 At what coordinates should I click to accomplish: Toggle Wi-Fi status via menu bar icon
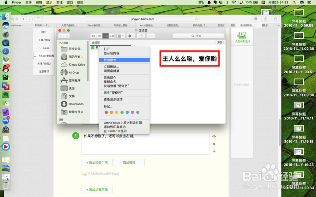[234, 3]
